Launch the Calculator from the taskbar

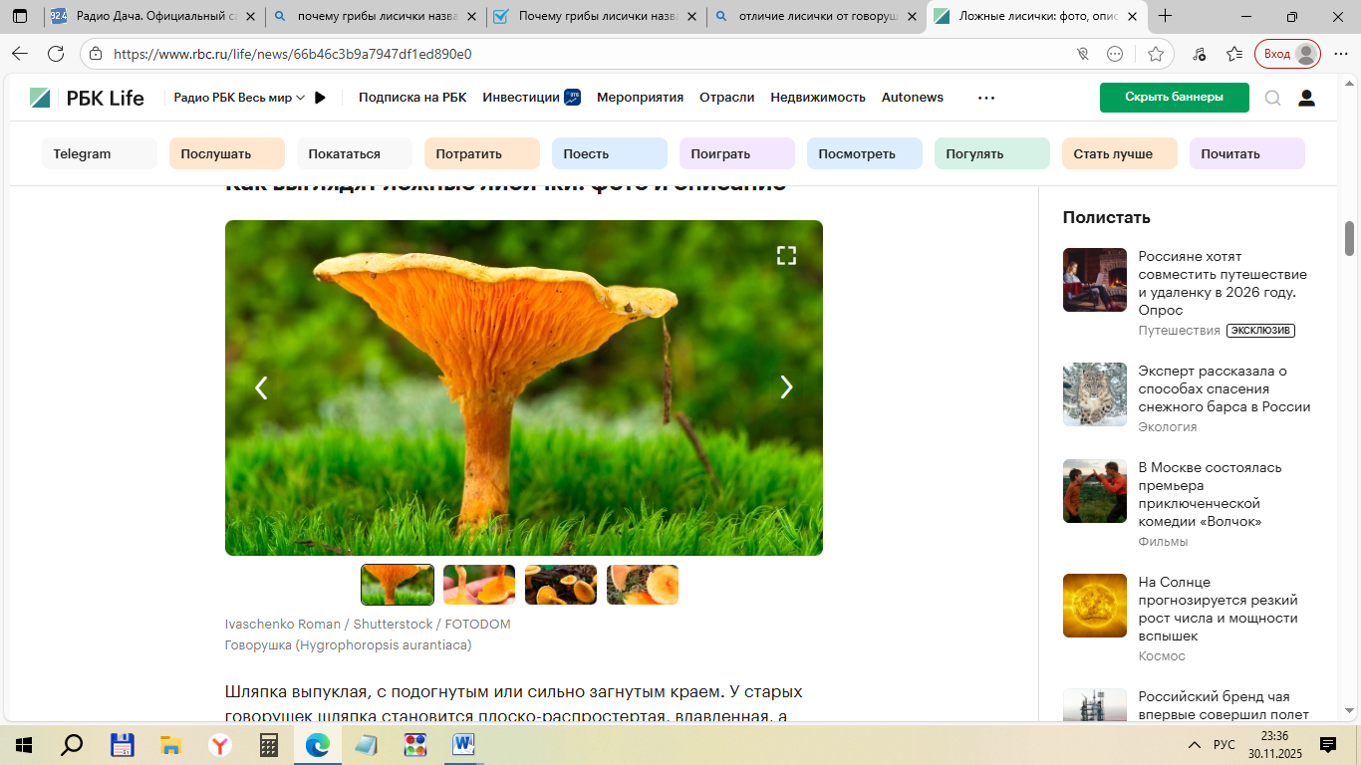(268, 745)
